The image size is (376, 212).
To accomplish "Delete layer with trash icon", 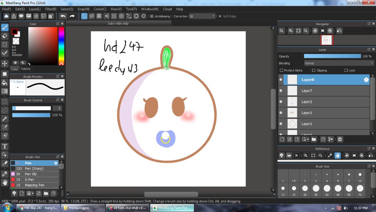I will point(340,139).
